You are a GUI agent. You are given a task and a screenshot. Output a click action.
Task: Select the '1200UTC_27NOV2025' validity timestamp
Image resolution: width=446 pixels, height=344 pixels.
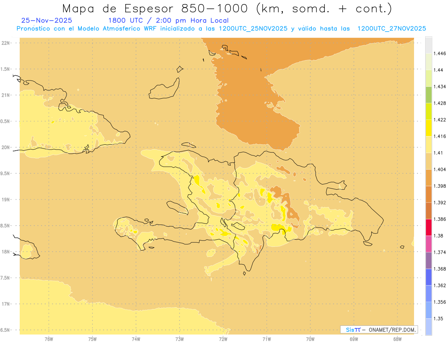coord(391,29)
